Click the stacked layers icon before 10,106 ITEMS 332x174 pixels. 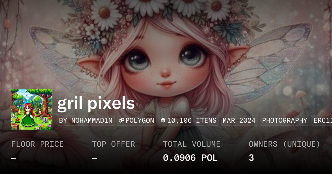[x=163, y=120]
